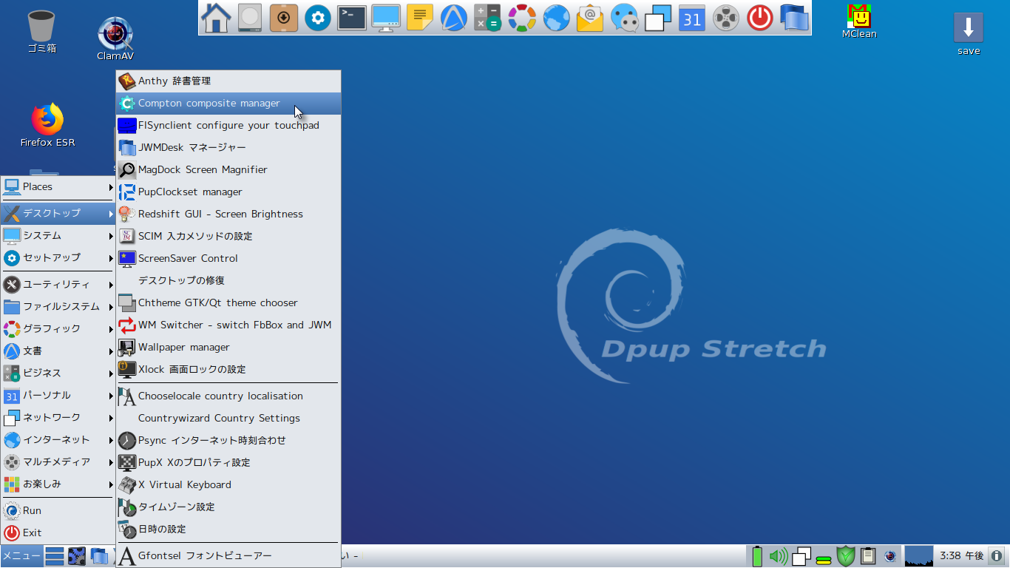Image resolution: width=1010 pixels, height=568 pixels.
Task: Click the 3:38 午後 taskbar clock
Action: pyautogui.click(x=961, y=556)
